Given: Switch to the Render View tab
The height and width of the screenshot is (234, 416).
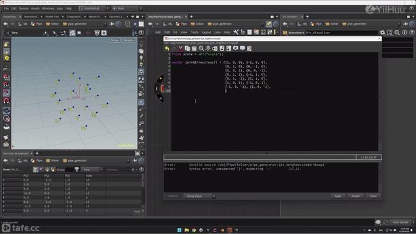Looking at the screenshot, I should point(52,17).
